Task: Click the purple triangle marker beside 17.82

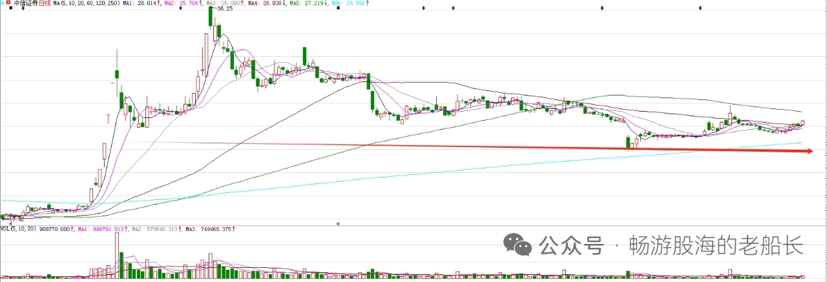Action: pos(10,223)
